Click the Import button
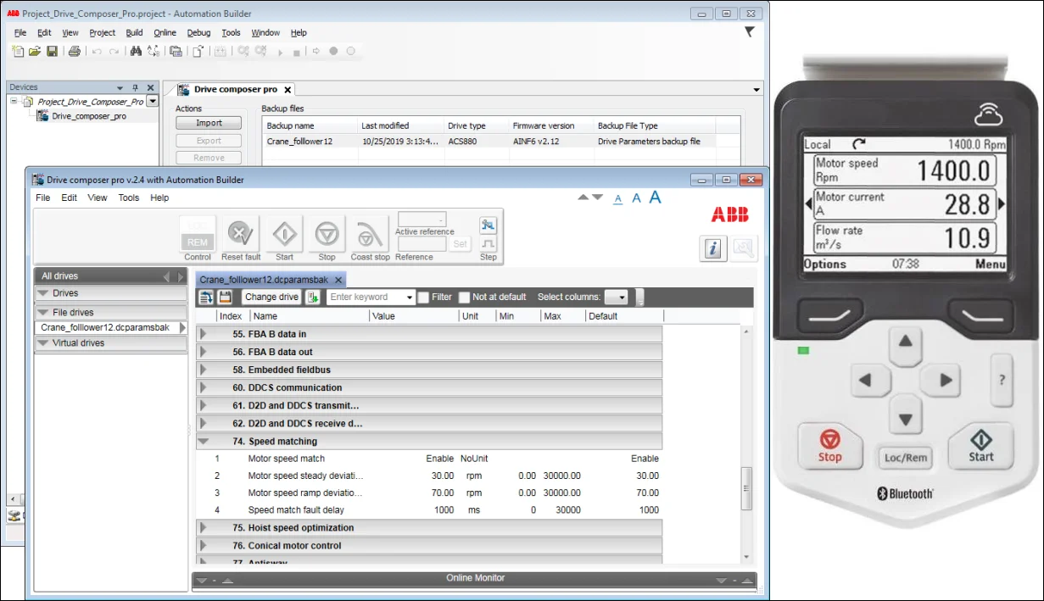This screenshot has width=1044, height=601. tap(209, 123)
